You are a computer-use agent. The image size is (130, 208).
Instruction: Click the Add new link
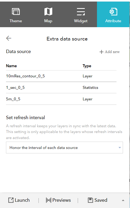(109, 52)
